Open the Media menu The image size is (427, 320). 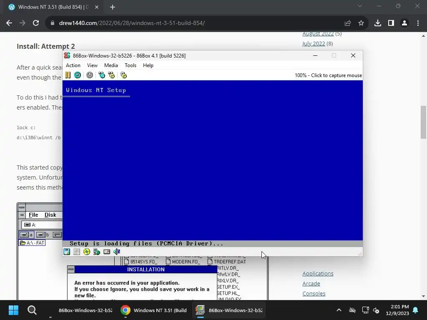pyautogui.click(x=111, y=65)
